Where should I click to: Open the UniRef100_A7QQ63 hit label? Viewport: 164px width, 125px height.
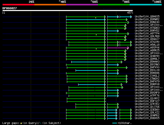point(147,28)
